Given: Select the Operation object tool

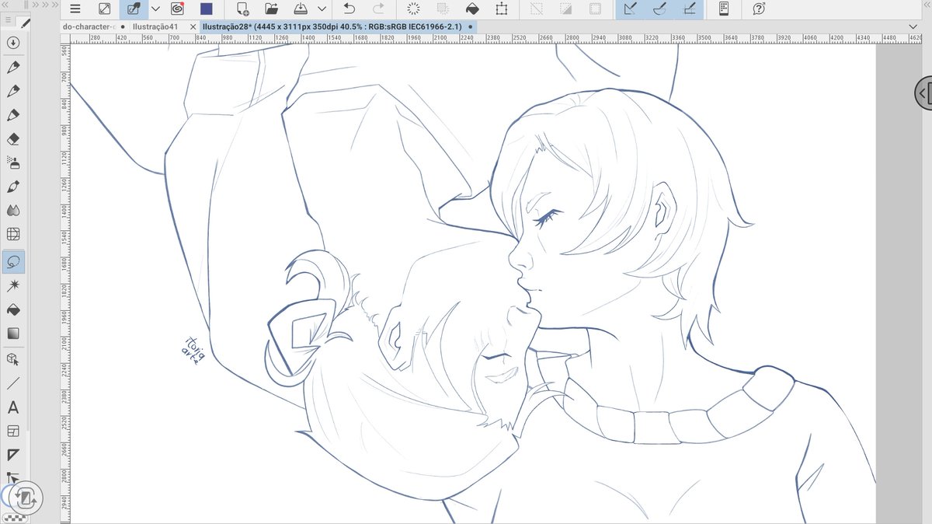Looking at the screenshot, I should pos(13,359).
